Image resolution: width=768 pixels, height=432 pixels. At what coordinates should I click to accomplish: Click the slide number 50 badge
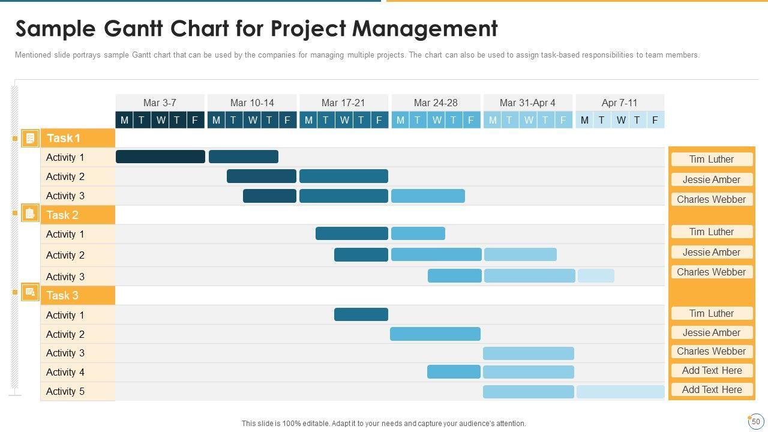(755, 421)
